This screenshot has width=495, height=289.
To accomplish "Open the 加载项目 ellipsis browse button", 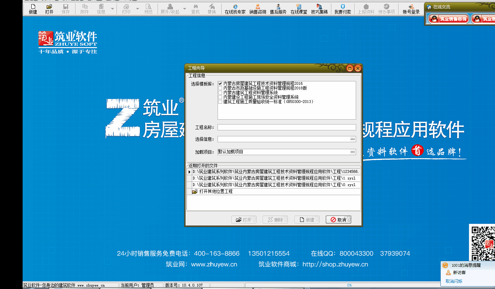I will pyautogui.click(x=353, y=152).
